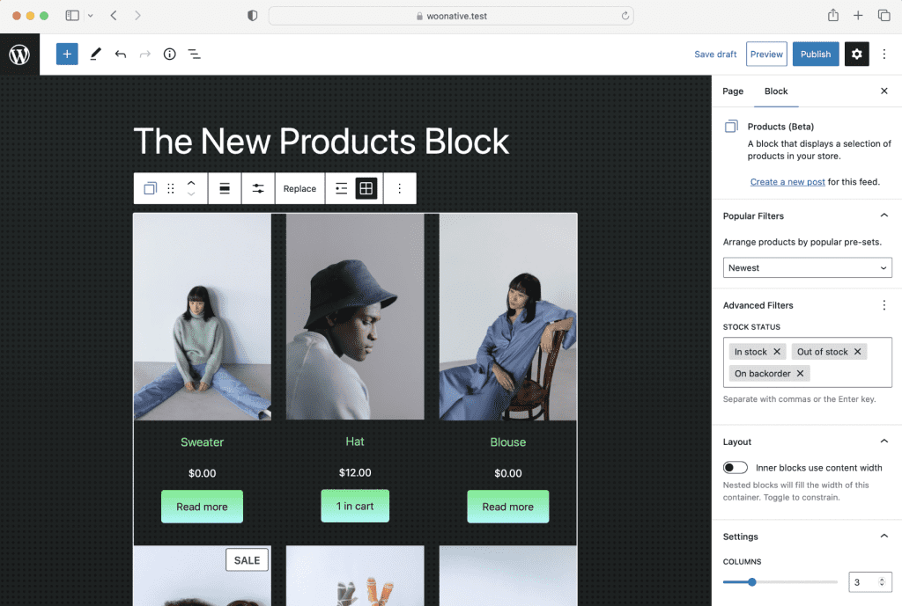Image resolution: width=902 pixels, height=606 pixels.
Task: Open display settings sliders icon in block toolbar
Action: (258, 188)
